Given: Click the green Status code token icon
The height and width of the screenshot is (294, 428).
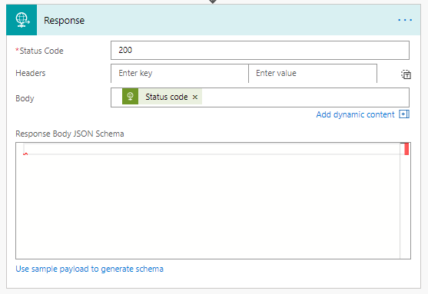Looking at the screenshot, I should (130, 96).
